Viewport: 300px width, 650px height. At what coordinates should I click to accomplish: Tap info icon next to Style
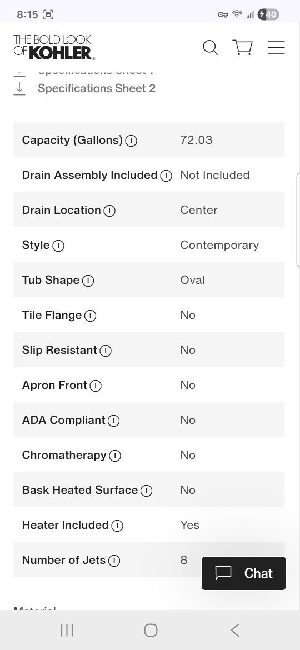pyautogui.click(x=58, y=246)
